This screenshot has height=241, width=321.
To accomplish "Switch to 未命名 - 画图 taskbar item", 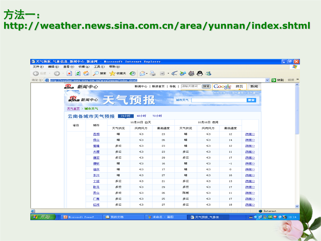I will (166, 217).
